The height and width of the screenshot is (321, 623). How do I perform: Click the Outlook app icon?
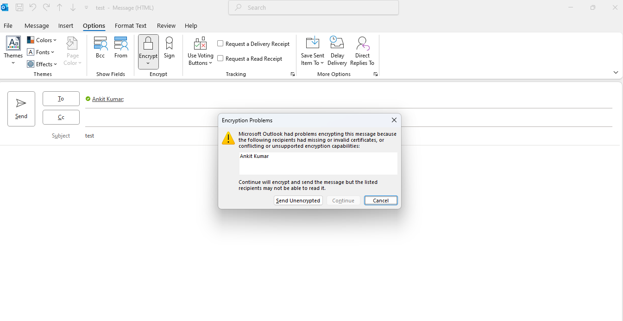click(x=5, y=7)
